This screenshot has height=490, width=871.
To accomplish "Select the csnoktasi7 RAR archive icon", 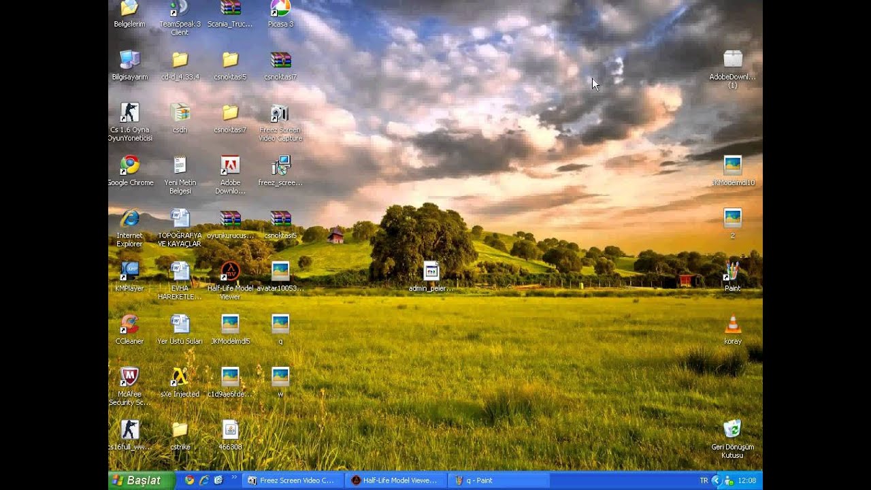I will tap(280, 60).
